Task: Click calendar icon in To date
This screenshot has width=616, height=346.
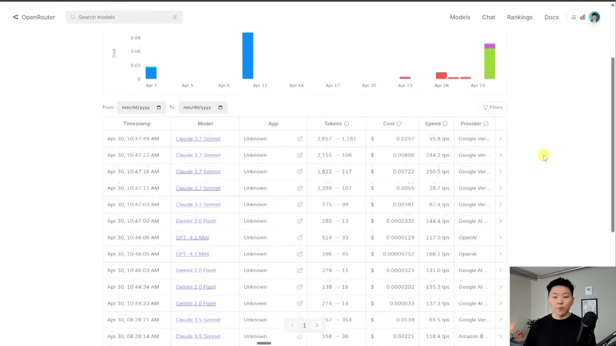Action: coord(220,108)
